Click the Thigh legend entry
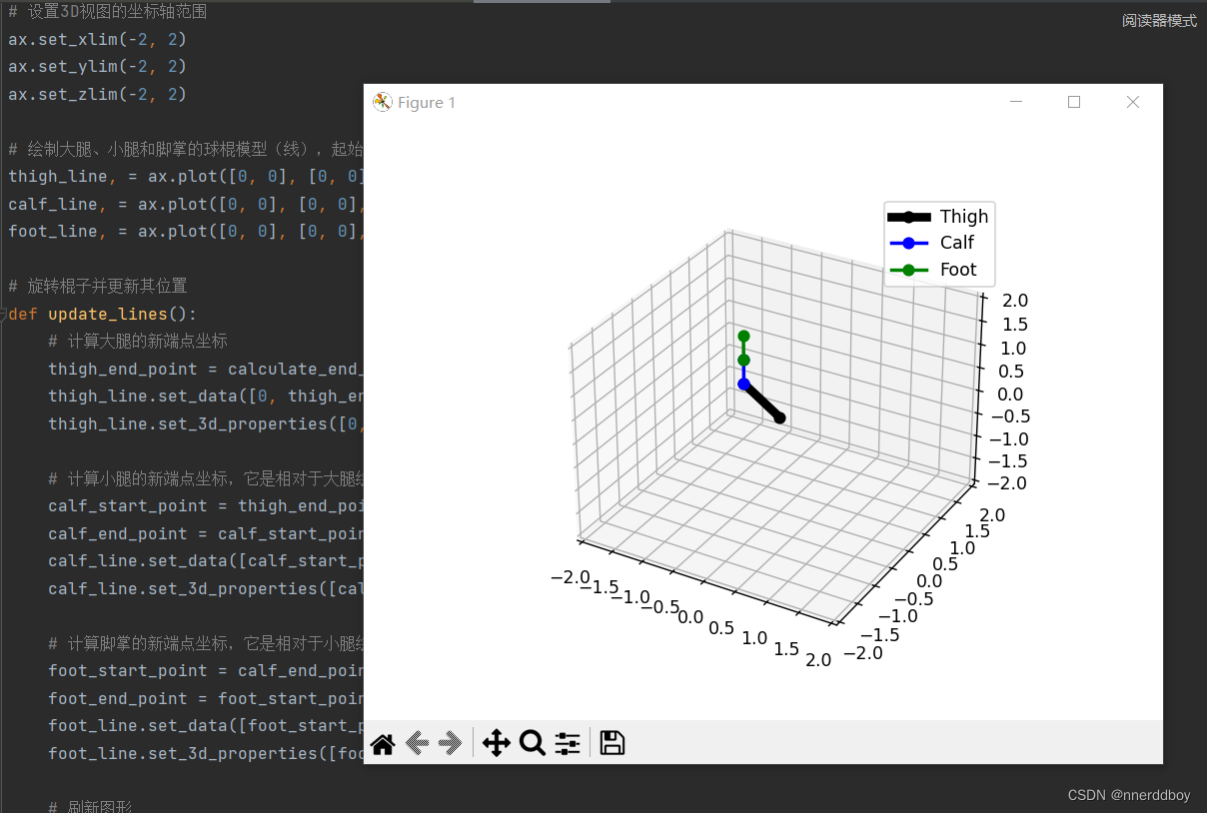Image resolution: width=1207 pixels, height=813 pixels. 939,217
